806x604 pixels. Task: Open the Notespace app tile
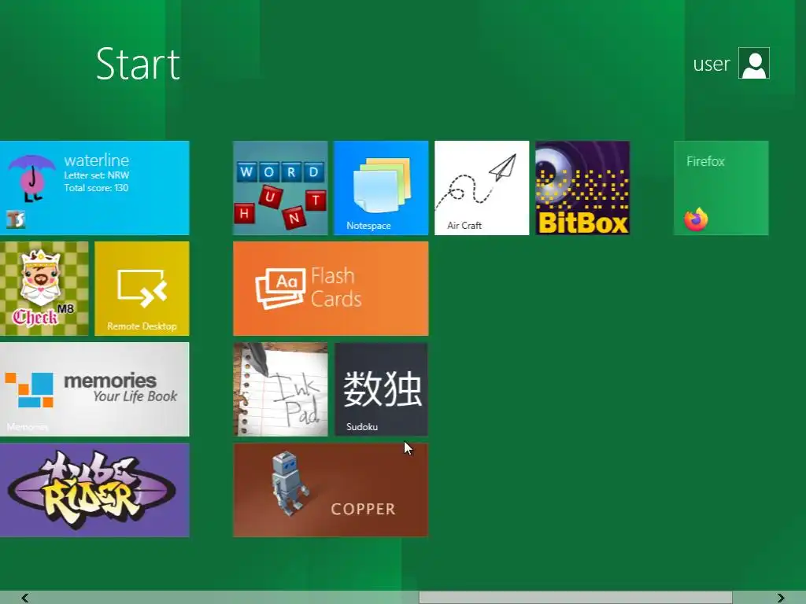click(x=381, y=188)
